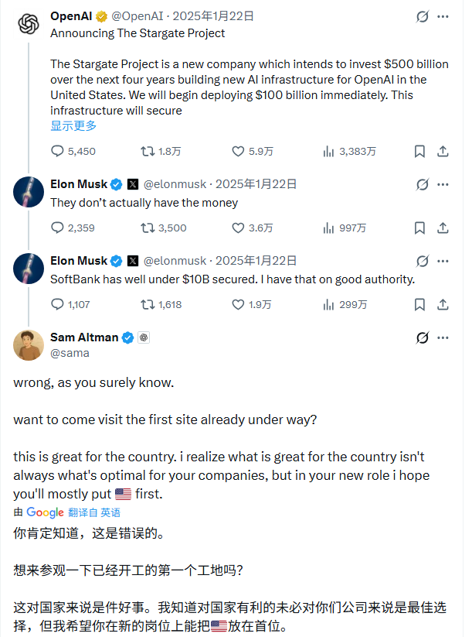472x637 pixels.
Task: Open the more options menu on OpenAI's post
Action: 443,15
